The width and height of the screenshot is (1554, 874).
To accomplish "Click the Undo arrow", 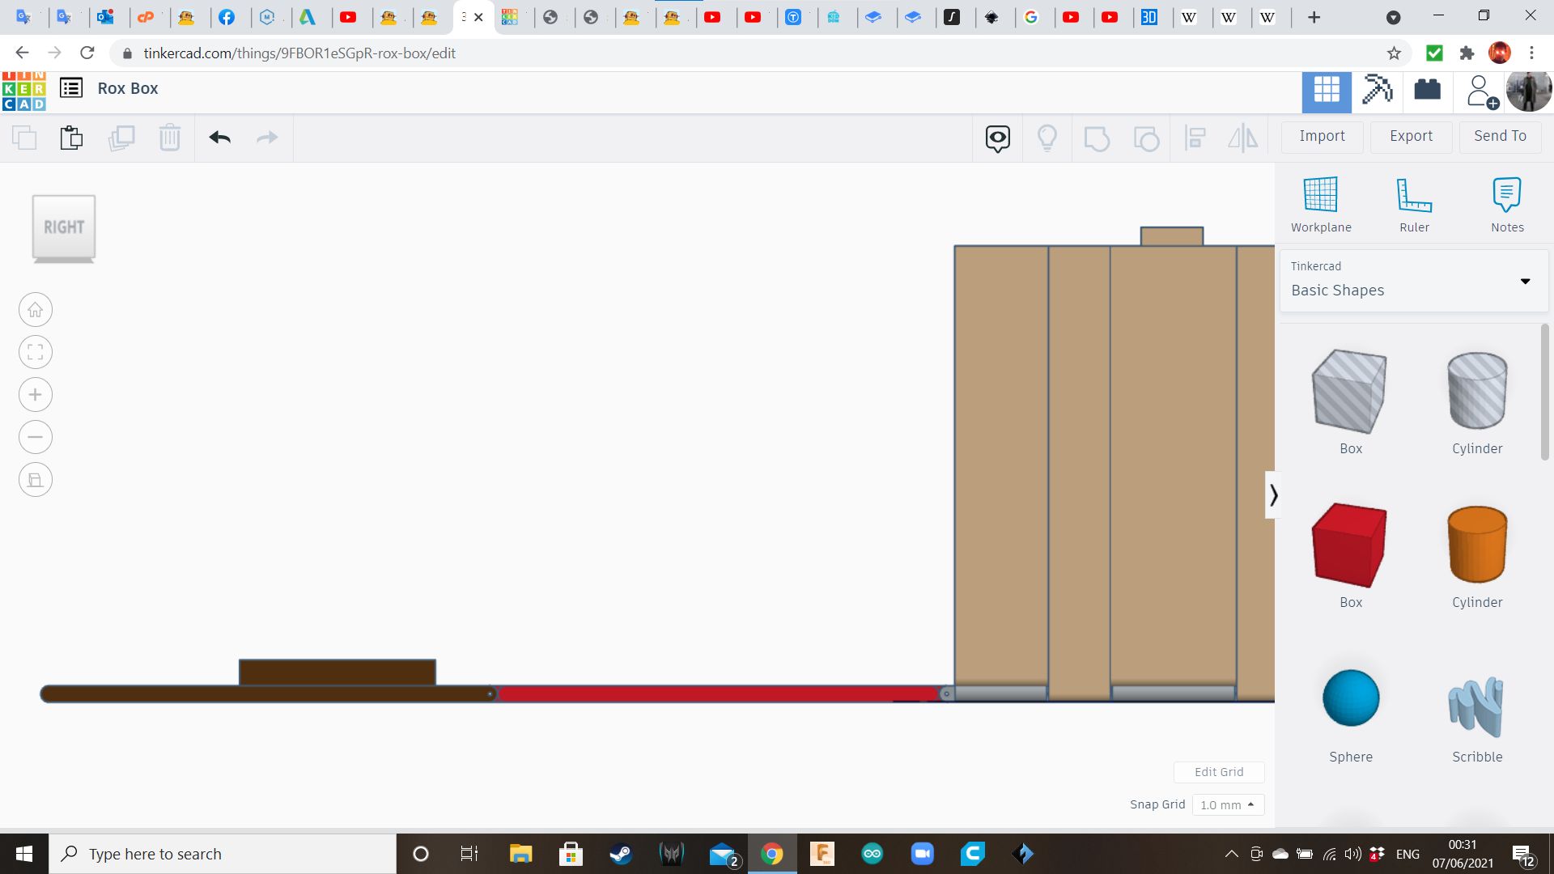I will (x=219, y=138).
